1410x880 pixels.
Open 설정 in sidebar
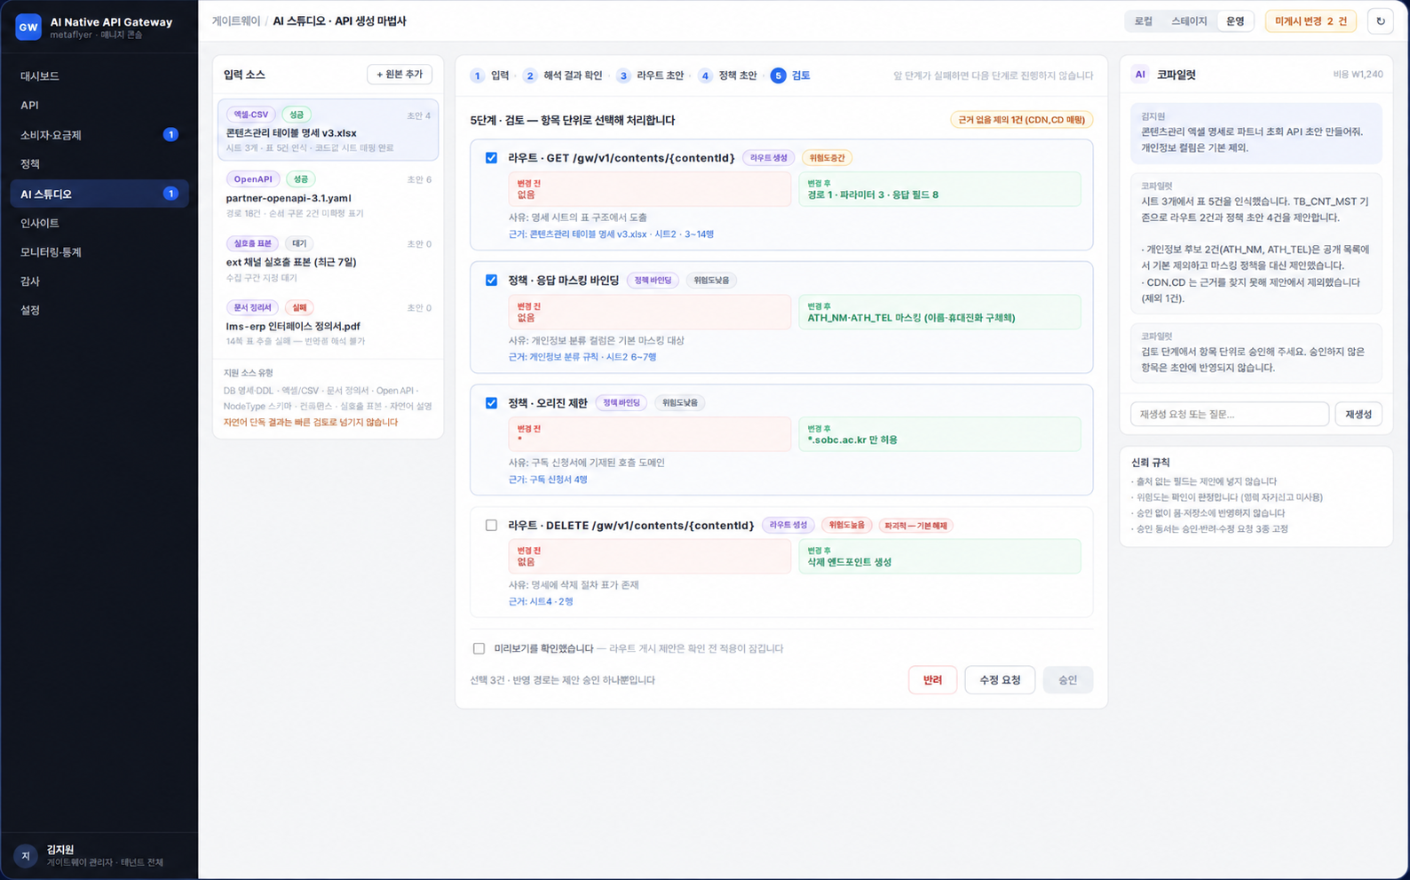99,310
